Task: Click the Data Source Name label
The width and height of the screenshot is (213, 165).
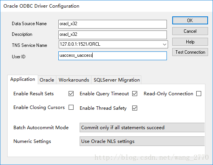Action: 29,24
